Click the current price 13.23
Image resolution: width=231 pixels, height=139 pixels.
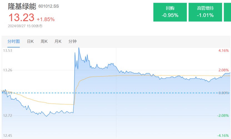click(21, 18)
